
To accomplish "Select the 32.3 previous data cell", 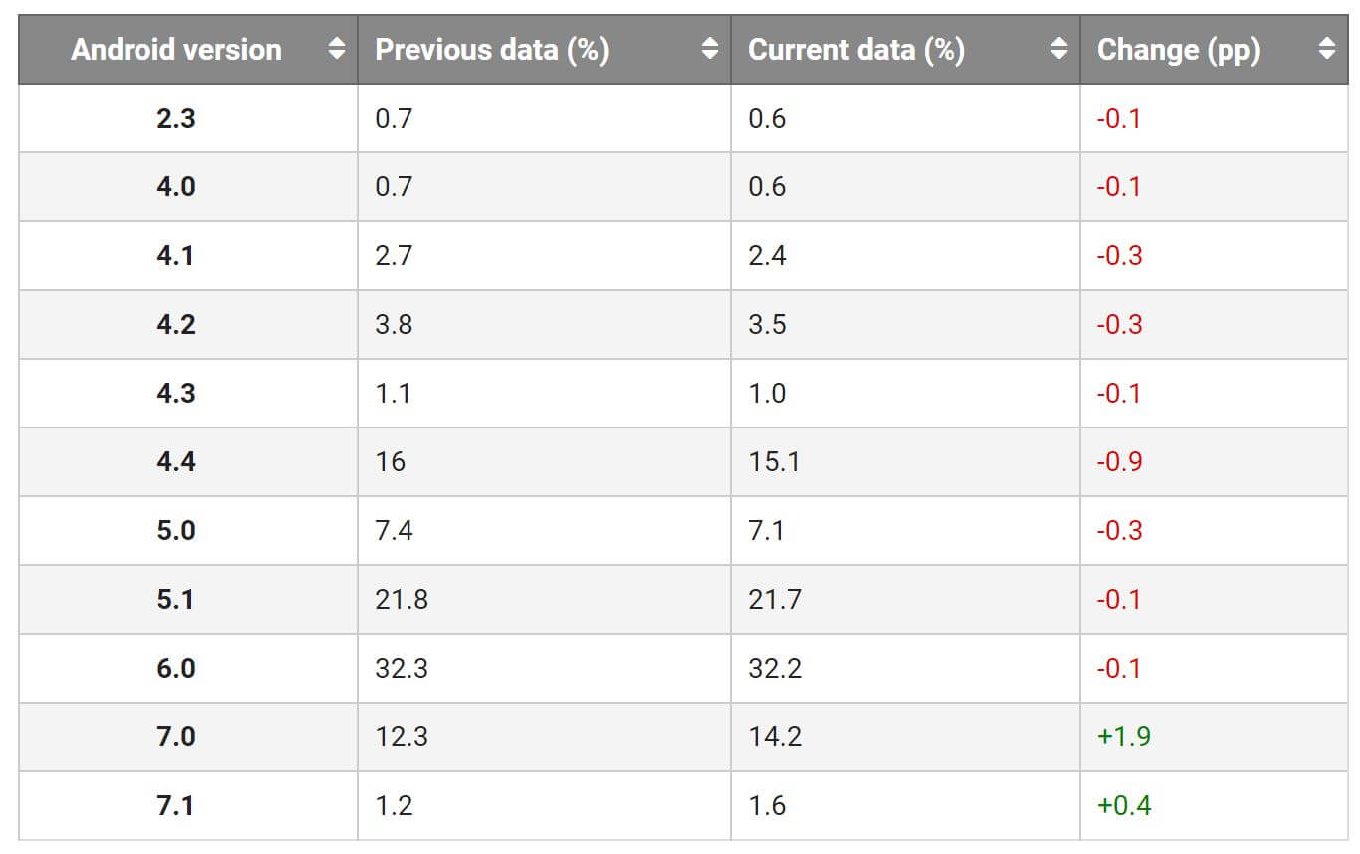I will pyautogui.click(x=402, y=668).
